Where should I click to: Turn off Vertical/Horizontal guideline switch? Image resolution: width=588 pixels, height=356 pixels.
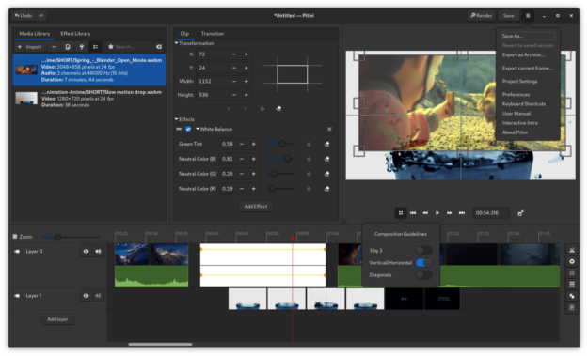[x=423, y=263]
